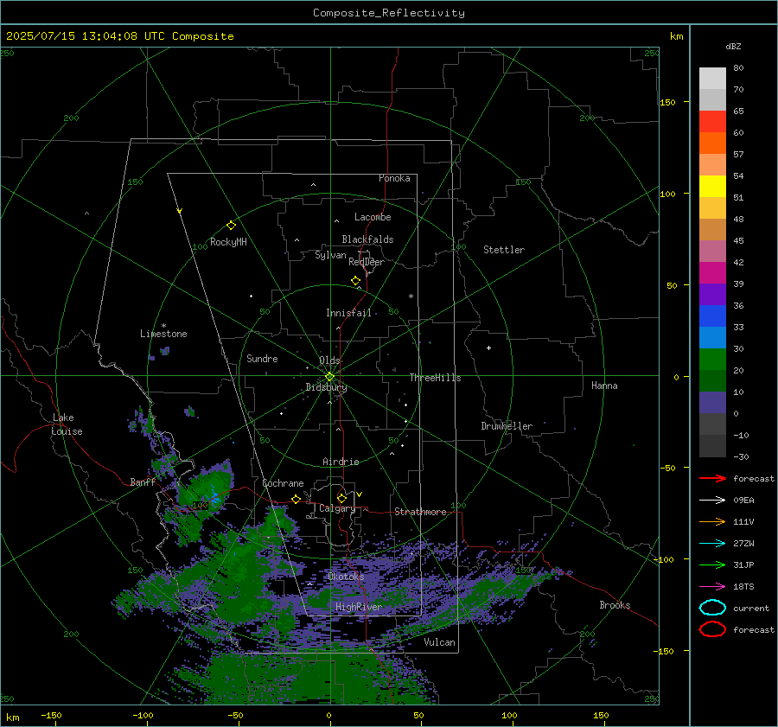Screen dimensions: 778x727
Task: Select the blue 33 dBZ color swatch
Action: [x=712, y=316]
